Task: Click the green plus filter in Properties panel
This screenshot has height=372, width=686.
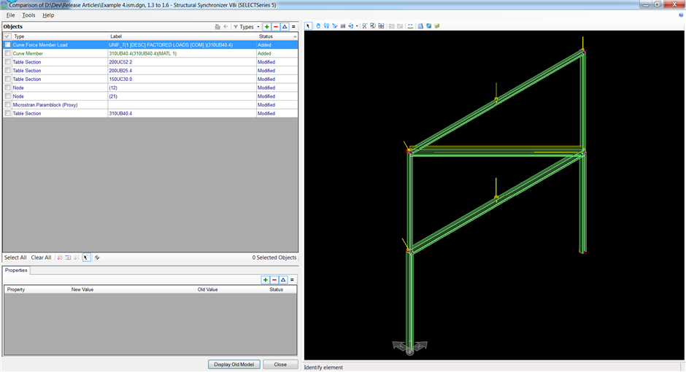Action: (266, 280)
